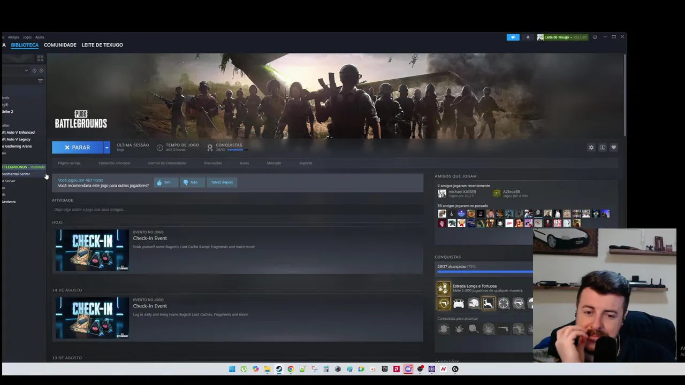Open File Explorer in taskbar
Viewport: 685px width, 385px height.
click(267, 369)
